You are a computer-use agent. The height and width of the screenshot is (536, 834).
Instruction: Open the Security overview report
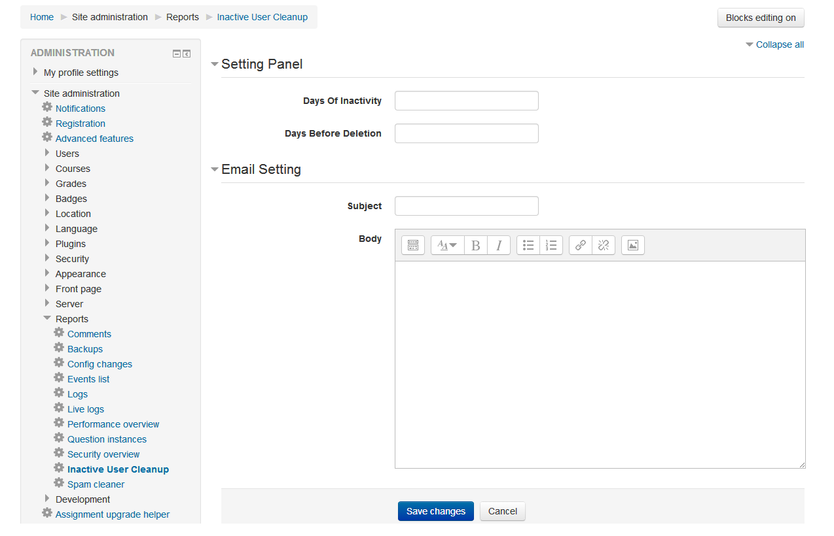tap(103, 454)
